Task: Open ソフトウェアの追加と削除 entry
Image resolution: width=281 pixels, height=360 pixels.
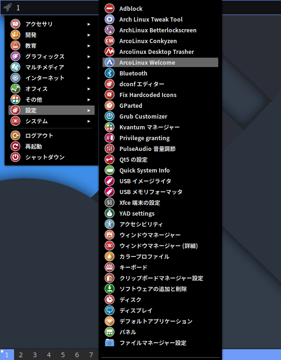Action: coord(160,289)
